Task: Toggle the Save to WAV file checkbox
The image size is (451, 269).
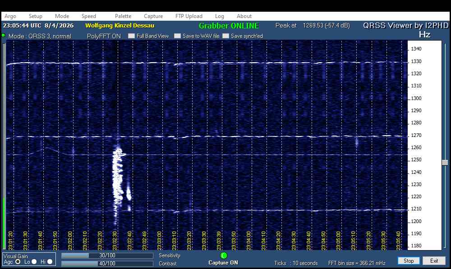Action: coord(177,36)
